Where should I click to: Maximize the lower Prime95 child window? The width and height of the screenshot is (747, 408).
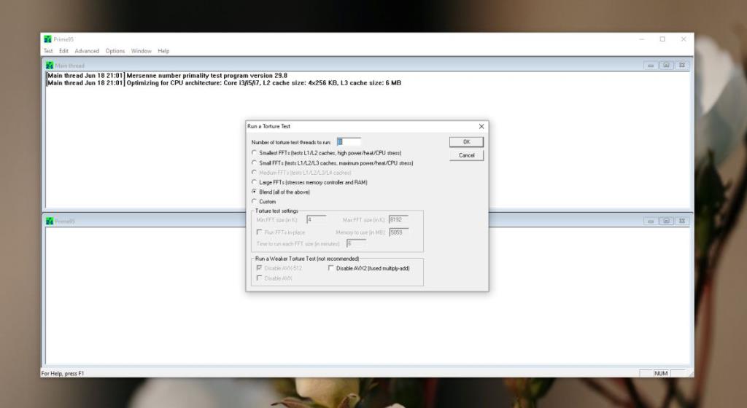666,221
